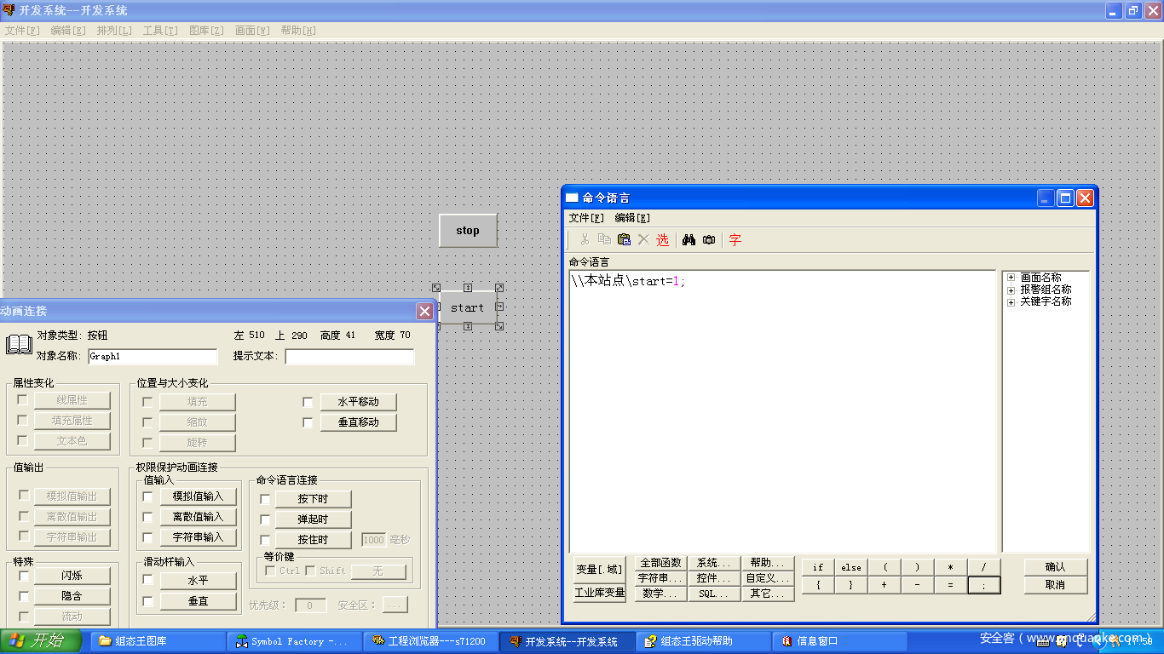Click the red 选 select-all icon
This screenshot has height=654, width=1164.
[662, 240]
